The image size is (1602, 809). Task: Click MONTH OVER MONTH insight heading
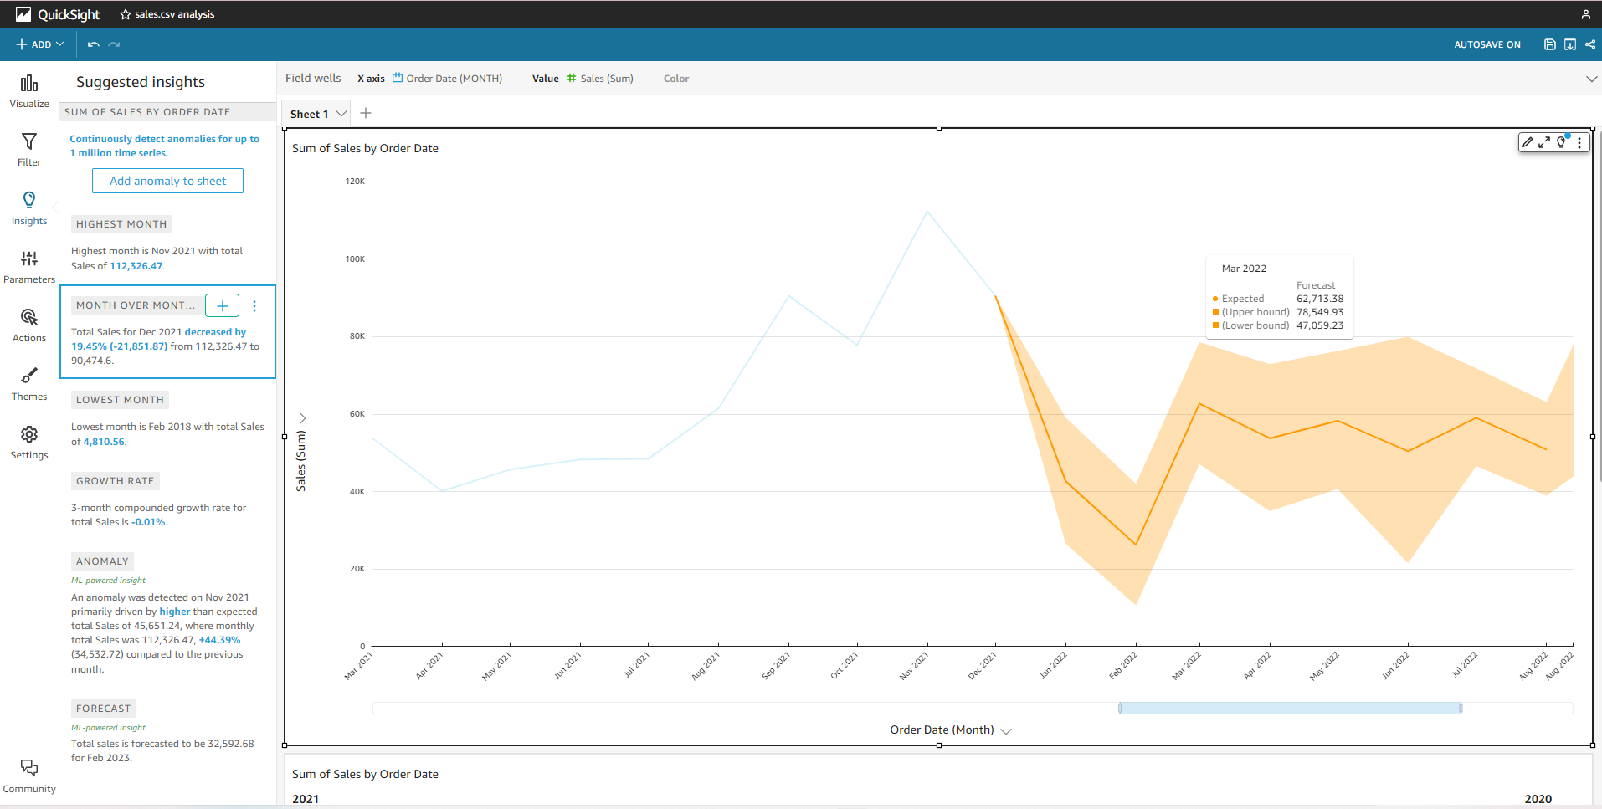[x=136, y=305]
